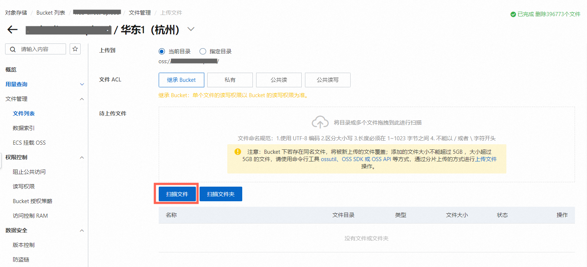Image resolution: width=587 pixels, height=267 pixels.
Task: Click the 状态 column header
Action: coord(502,215)
